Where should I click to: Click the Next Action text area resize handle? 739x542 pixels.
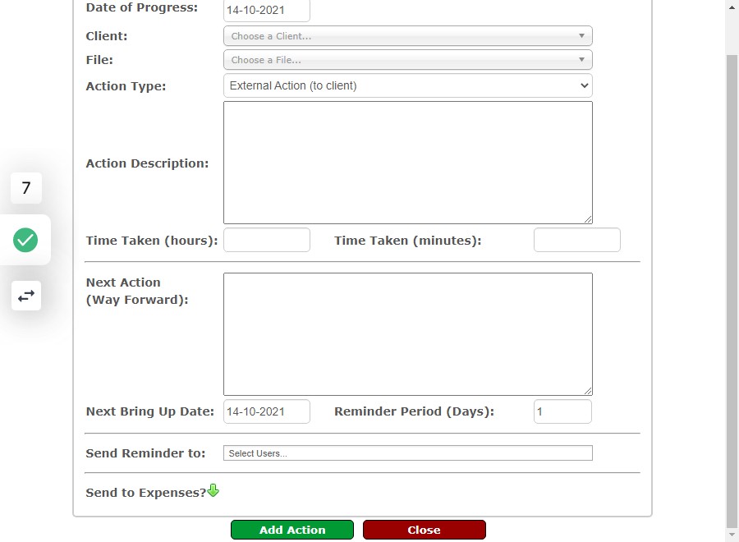click(x=588, y=391)
